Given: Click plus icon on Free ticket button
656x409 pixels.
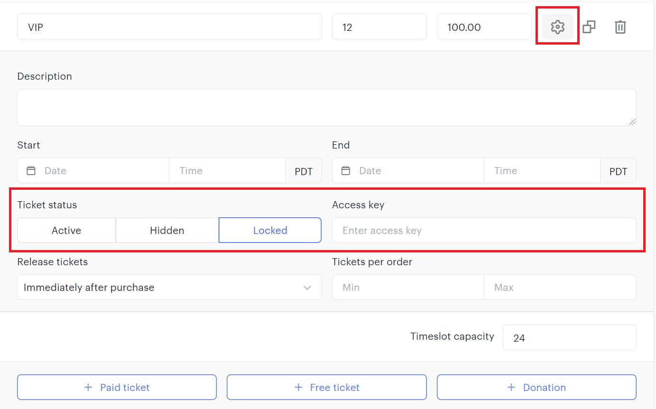Looking at the screenshot, I should click(298, 387).
